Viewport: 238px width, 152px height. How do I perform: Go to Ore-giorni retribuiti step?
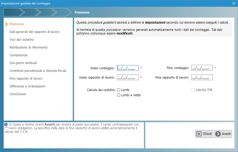(23, 63)
